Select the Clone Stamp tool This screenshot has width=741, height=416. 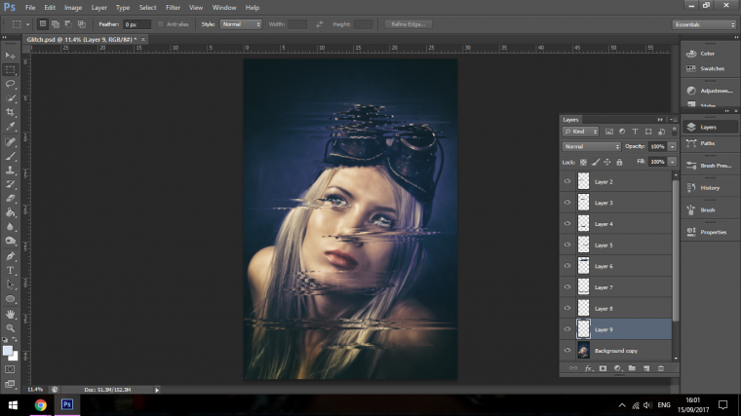[x=10, y=170]
